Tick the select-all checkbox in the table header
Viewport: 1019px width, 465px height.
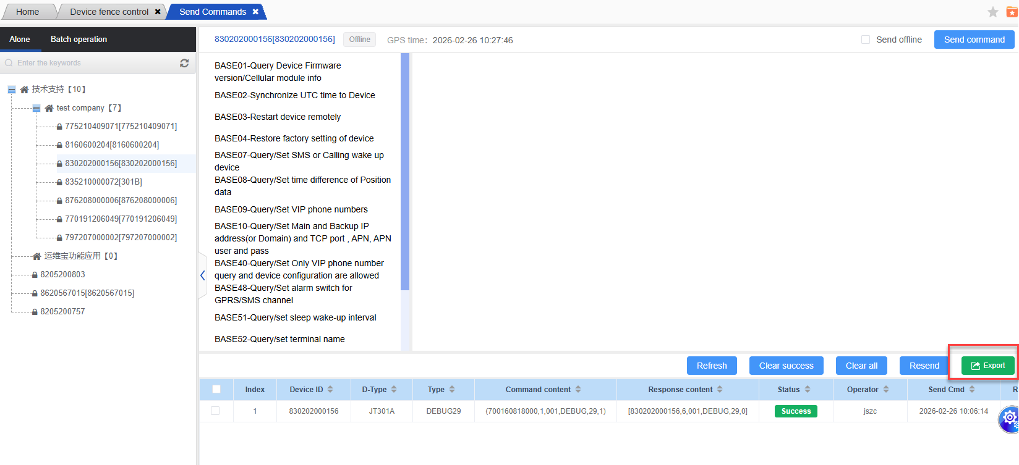[x=216, y=390]
